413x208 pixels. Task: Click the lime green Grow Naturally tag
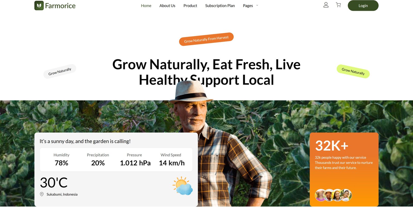(353, 71)
